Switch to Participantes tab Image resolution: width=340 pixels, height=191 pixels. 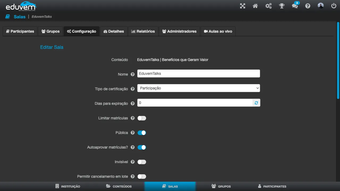point(20,31)
